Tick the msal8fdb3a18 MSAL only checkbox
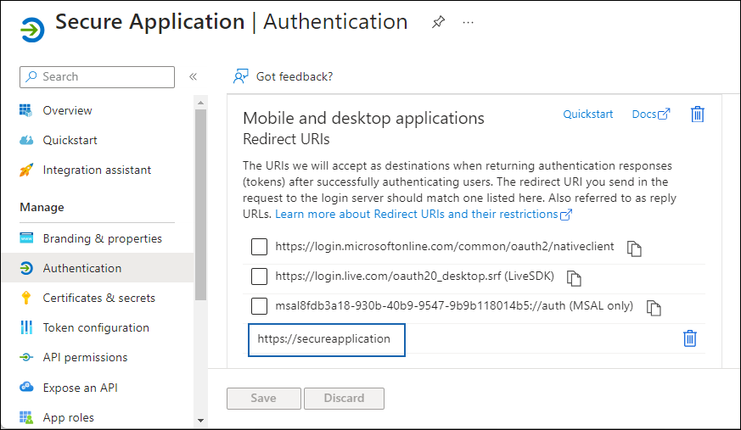741x430 pixels. click(x=260, y=306)
